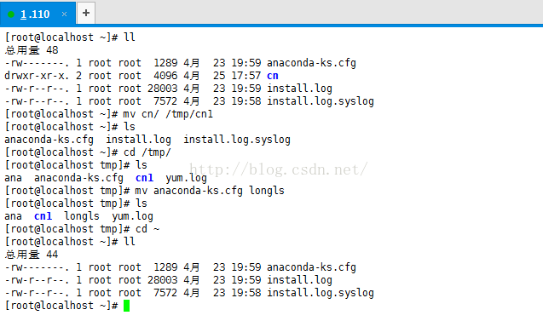Image resolution: width=543 pixels, height=321 pixels.
Task: Click the longls filename in listing
Action: [x=82, y=216]
